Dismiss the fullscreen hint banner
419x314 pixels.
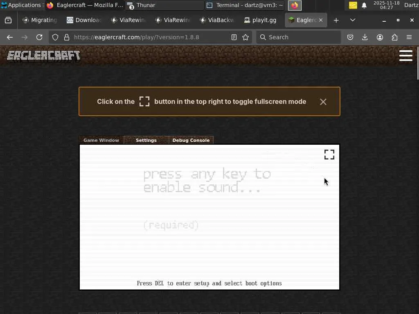point(323,102)
